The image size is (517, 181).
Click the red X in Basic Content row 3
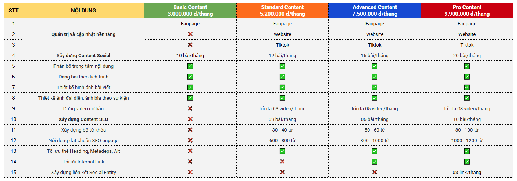point(190,45)
